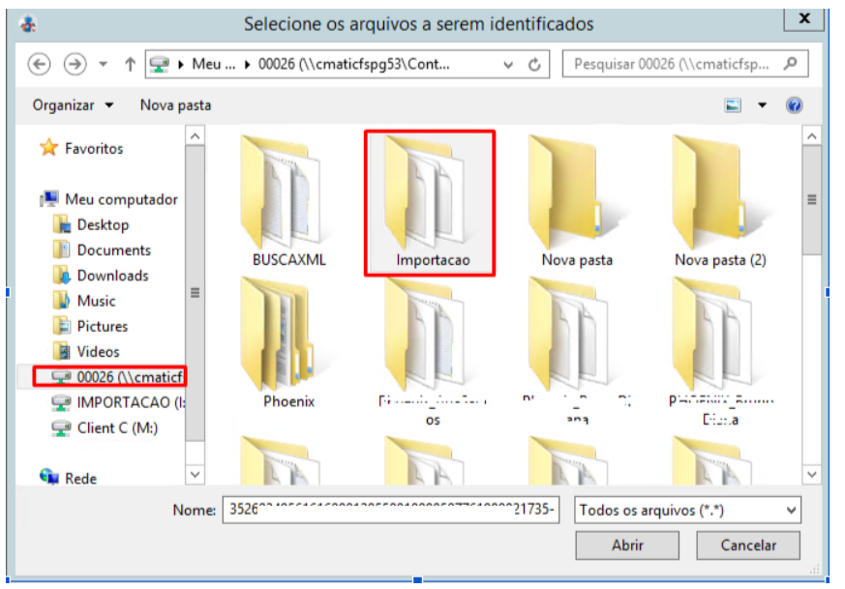This screenshot has height=589, width=845.
Task: Click the Abrir button
Action: click(627, 545)
